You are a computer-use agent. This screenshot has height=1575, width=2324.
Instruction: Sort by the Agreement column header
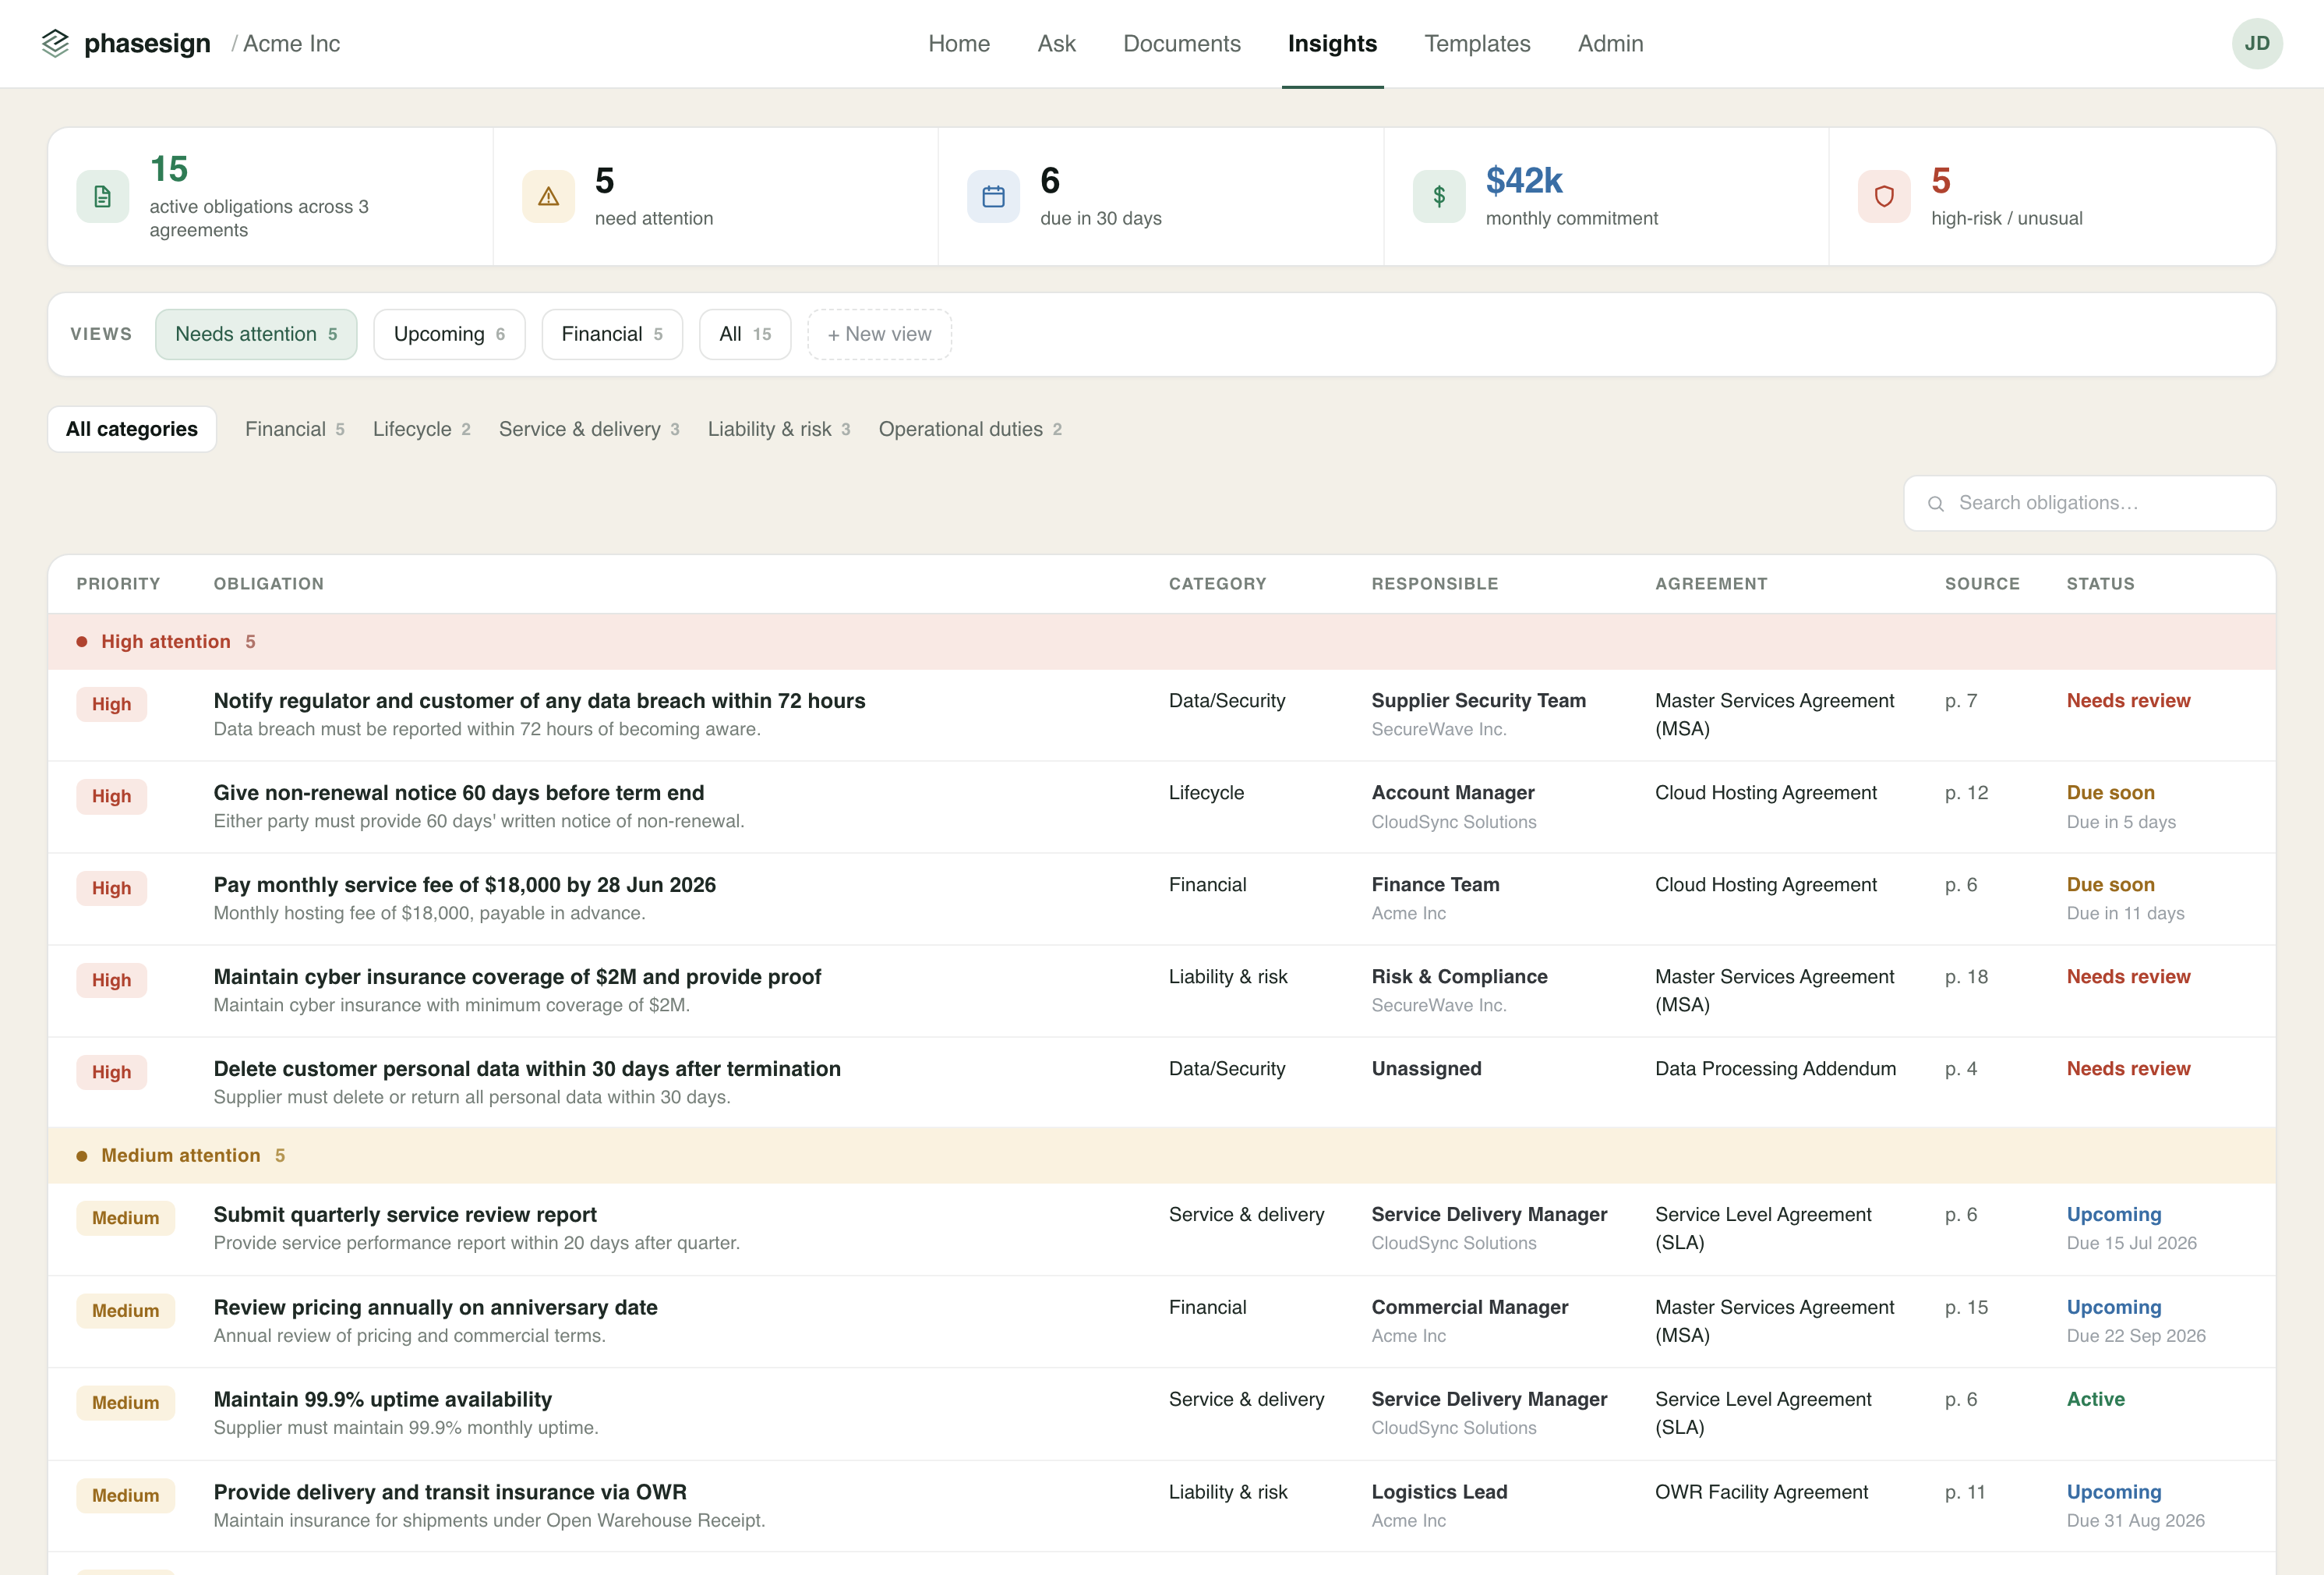coord(1711,583)
